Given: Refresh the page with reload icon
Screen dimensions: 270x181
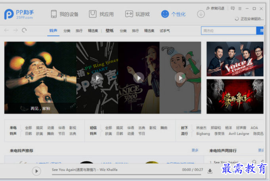Looking at the screenshot, I should tap(24, 30).
